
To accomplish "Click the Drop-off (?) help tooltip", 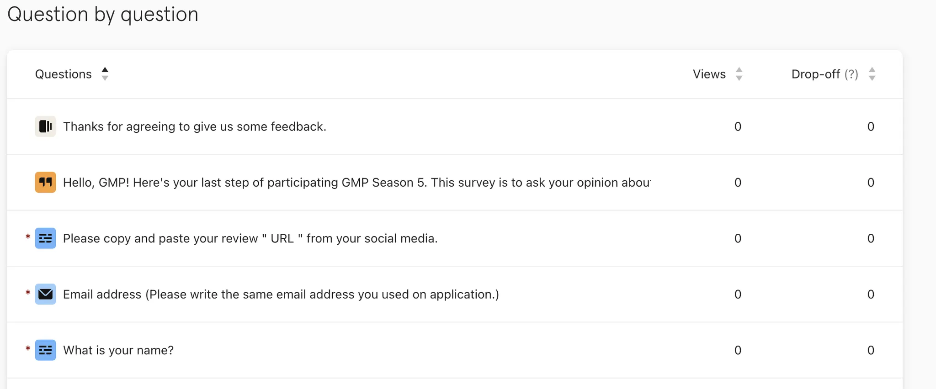I will click(851, 74).
